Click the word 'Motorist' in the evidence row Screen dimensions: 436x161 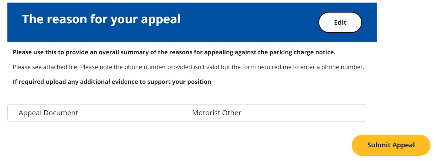click(x=206, y=113)
